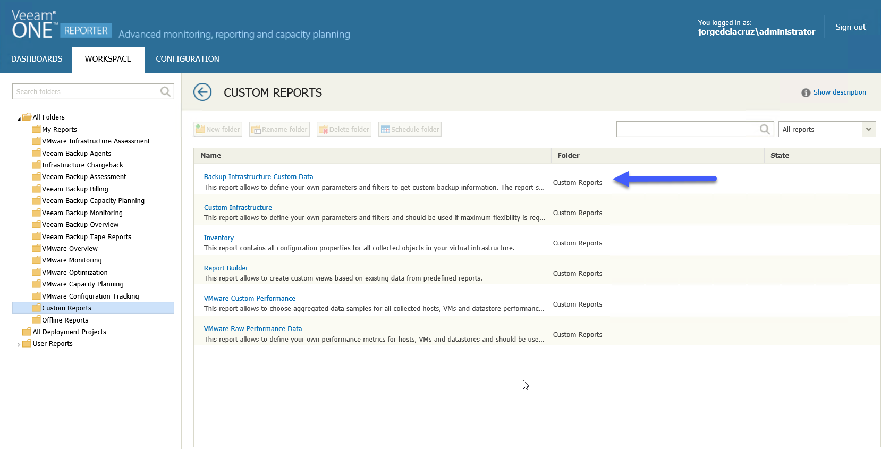This screenshot has height=449, width=881.
Task: Open the VMware Custom Performance report
Action: pos(250,299)
